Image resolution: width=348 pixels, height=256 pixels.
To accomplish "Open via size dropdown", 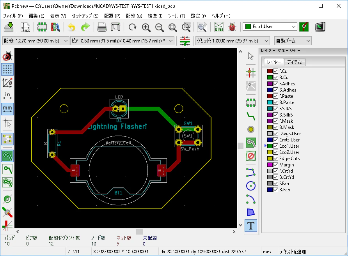I will pos(122,41).
